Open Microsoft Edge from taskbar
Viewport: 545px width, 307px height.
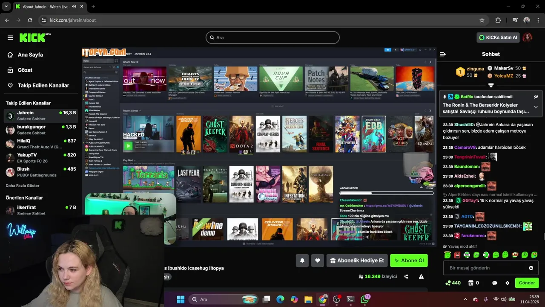point(280,299)
